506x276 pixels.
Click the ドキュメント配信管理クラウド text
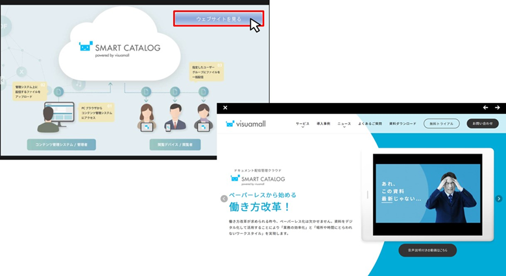pyautogui.click(x=258, y=170)
